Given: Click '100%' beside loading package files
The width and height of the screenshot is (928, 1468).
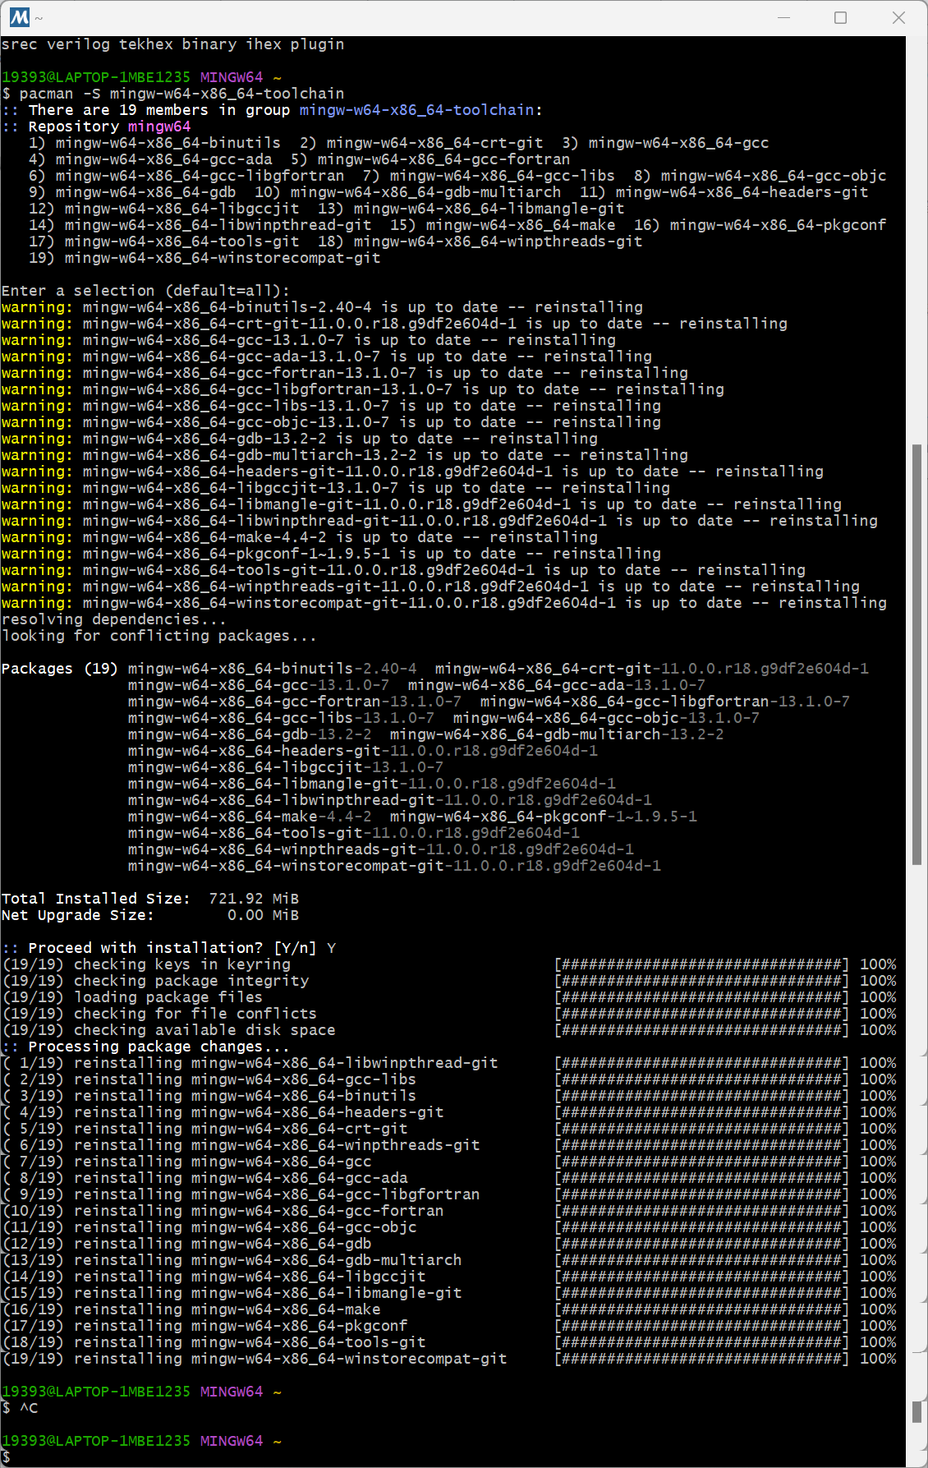Looking at the screenshot, I should [878, 997].
